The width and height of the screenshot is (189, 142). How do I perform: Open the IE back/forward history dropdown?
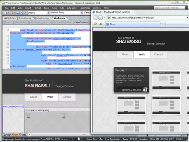104,18
